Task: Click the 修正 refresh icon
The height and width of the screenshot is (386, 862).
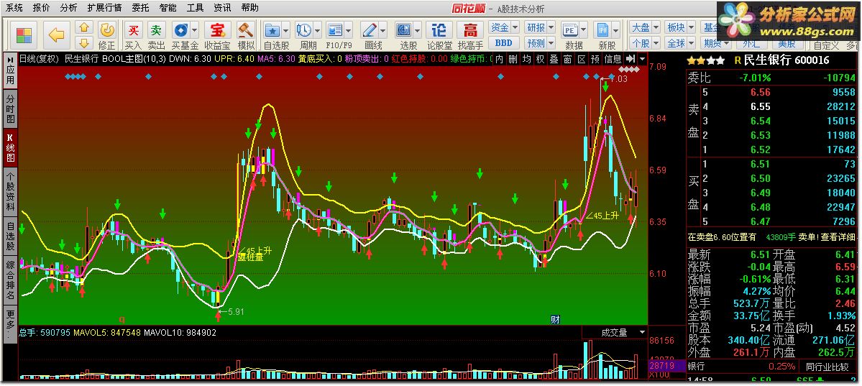Action: tap(107, 29)
